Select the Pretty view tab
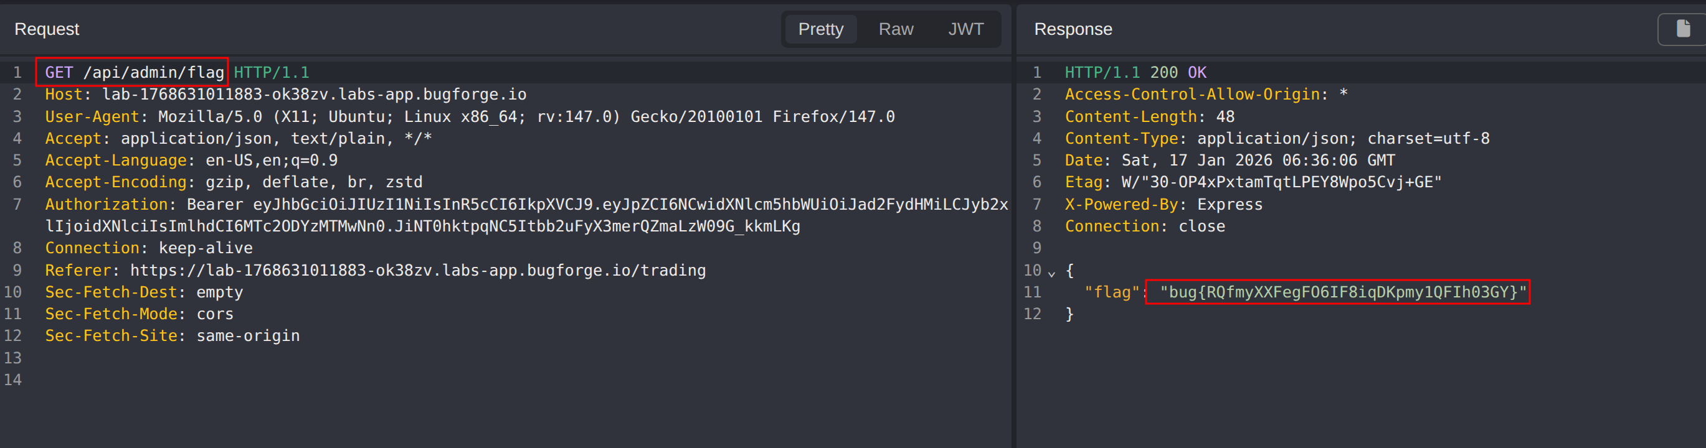Screen dimensions: 1706x448 pos(820,29)
